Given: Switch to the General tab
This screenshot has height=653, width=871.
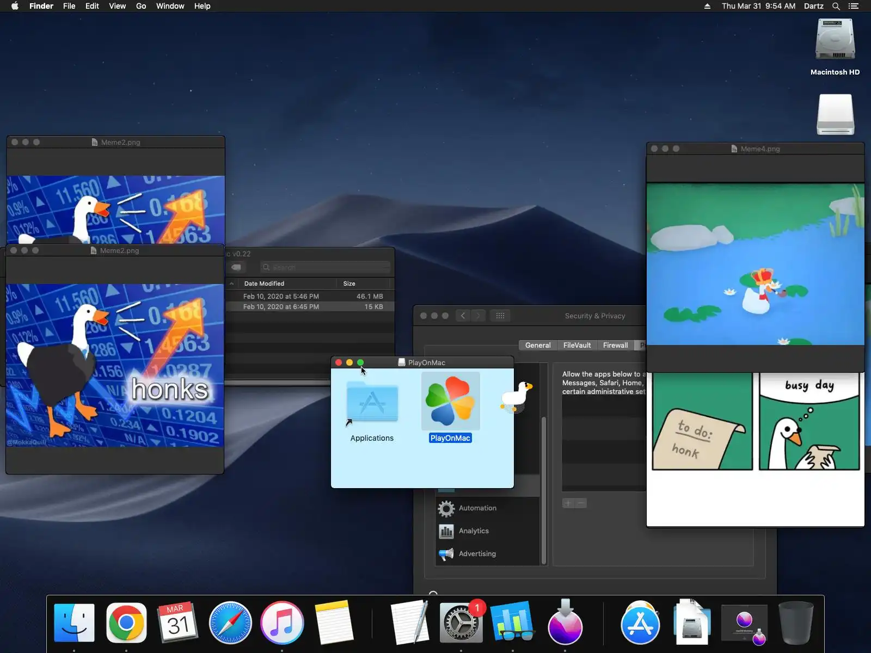Looking at the screenshot, I should [538, 346].
